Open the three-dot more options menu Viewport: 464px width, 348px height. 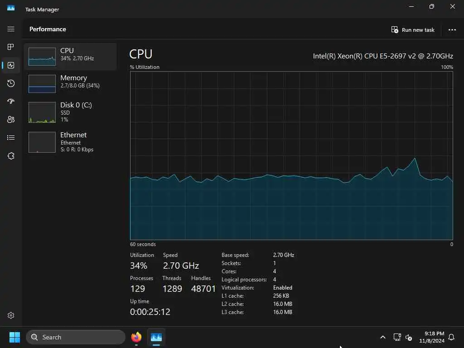click(452, 29)
